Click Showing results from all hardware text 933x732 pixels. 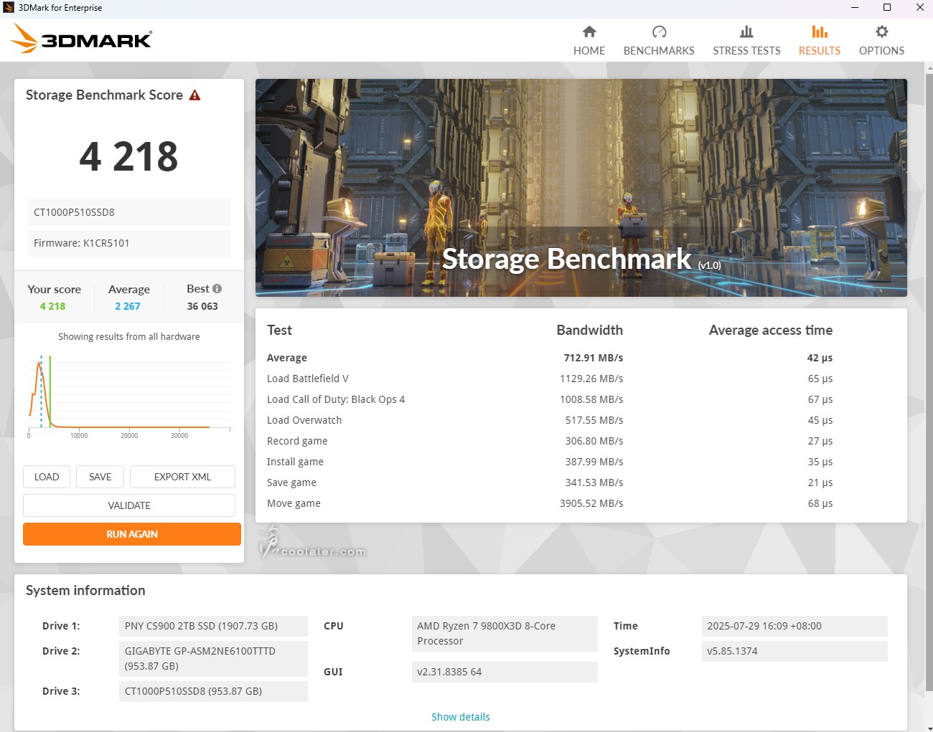tap(129, 336)
